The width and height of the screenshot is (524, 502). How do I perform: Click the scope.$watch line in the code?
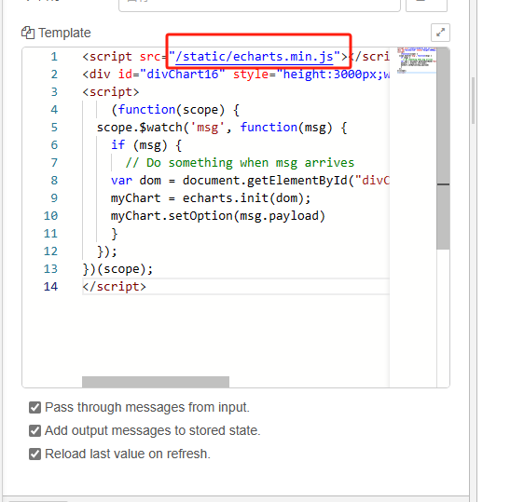(x=222, y=128)
